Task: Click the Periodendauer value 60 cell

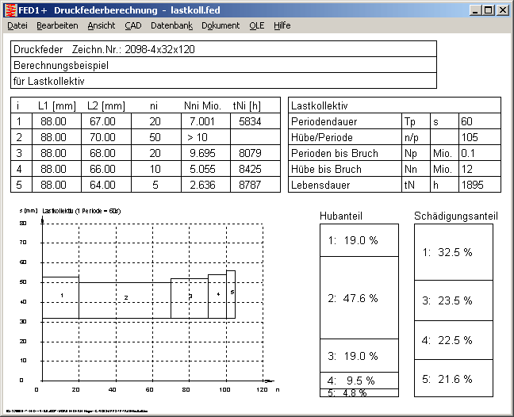Action: click(x=479, y=122)
